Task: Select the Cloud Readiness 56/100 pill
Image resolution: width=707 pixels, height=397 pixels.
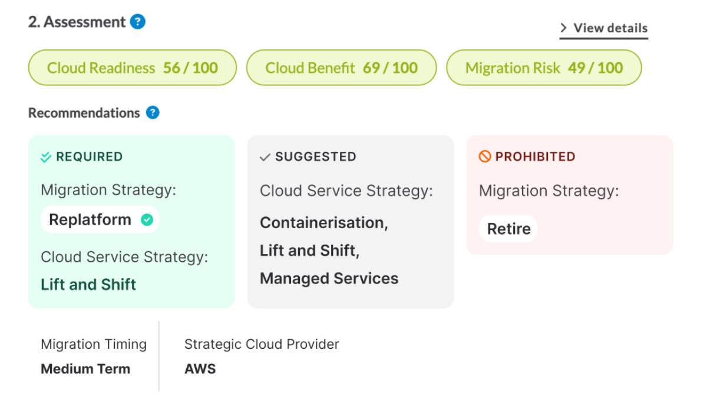Action: (x=133, y=68)
